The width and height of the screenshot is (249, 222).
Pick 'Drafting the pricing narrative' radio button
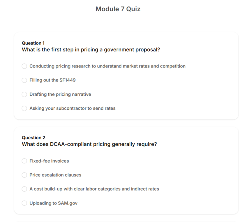(x=24, y=94)
